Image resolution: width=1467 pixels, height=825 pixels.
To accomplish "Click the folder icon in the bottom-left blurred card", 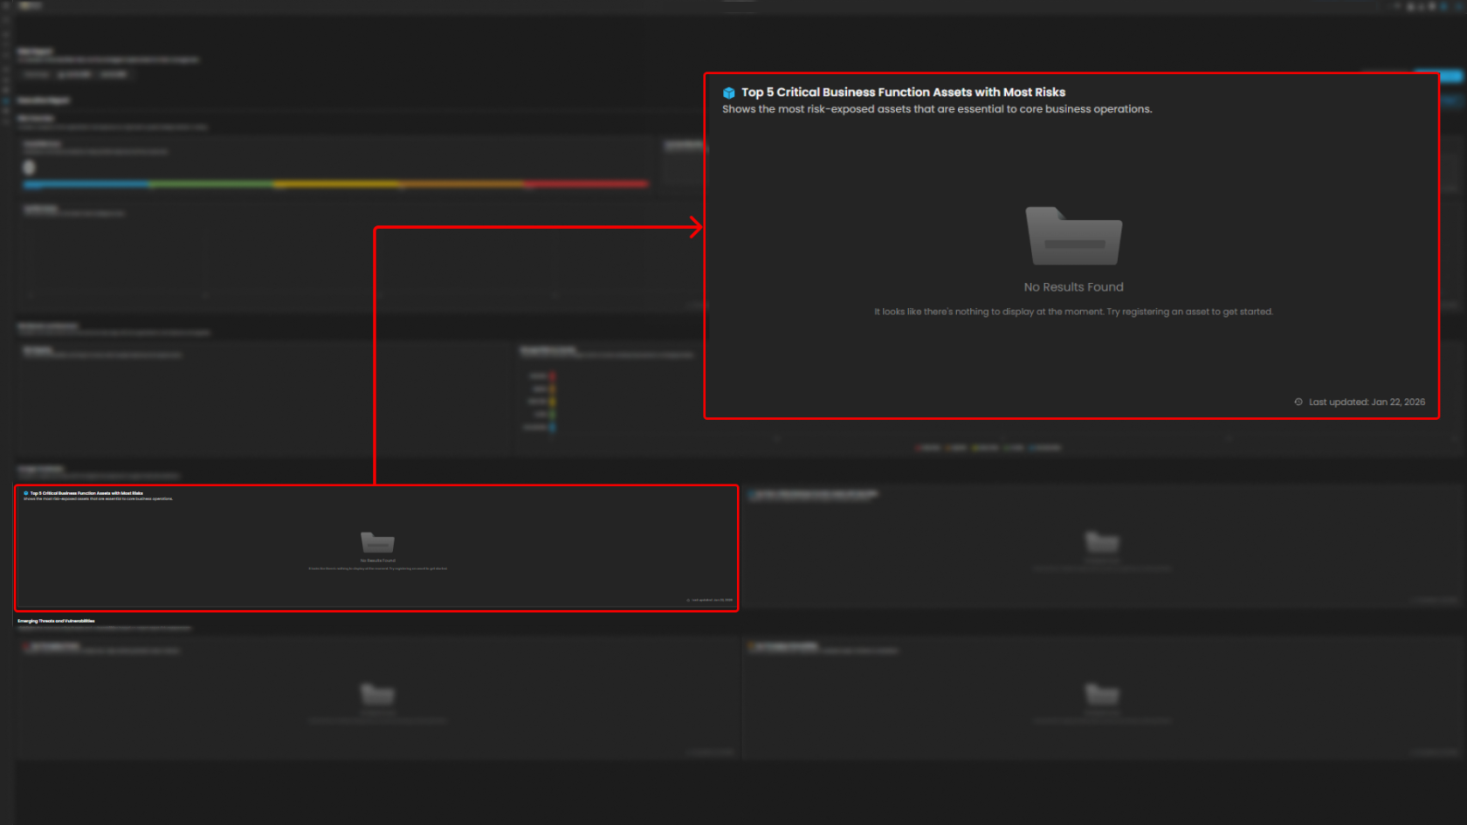I will pos(377,694).
